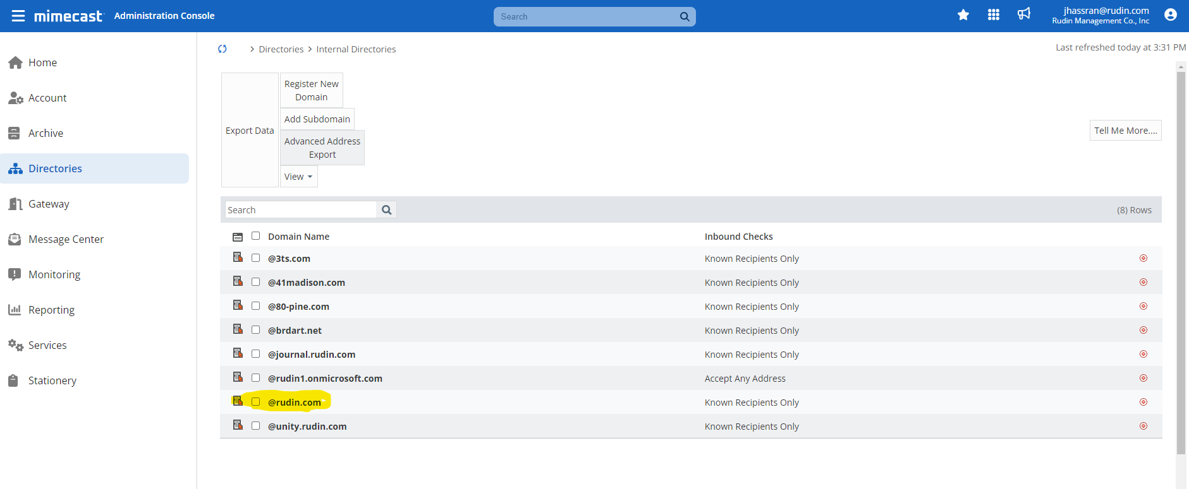This screenshot has width=1189, height=489.
Task: Click in the domain table Search field
Action: pos(301,209)
